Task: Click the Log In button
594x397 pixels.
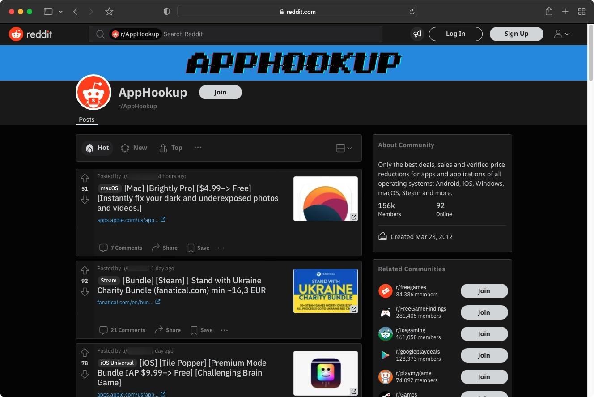Action: tap(455, 34)
